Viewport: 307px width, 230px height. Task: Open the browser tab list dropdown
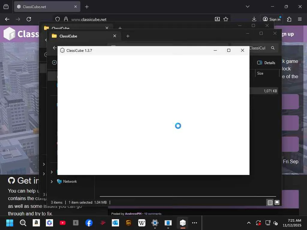[x=247, y=7]
